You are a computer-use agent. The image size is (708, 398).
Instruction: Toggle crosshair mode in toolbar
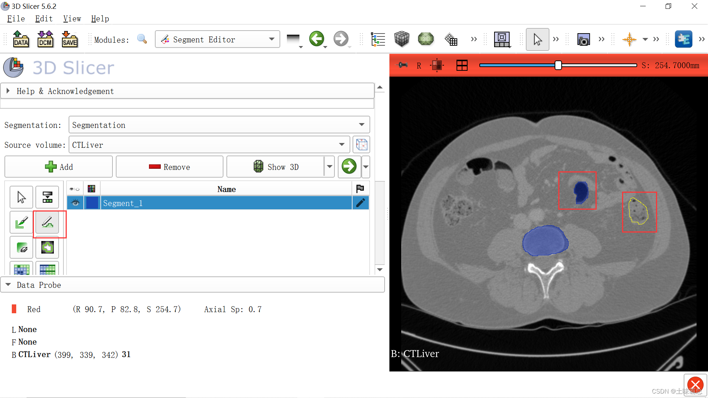pos(629,39)
